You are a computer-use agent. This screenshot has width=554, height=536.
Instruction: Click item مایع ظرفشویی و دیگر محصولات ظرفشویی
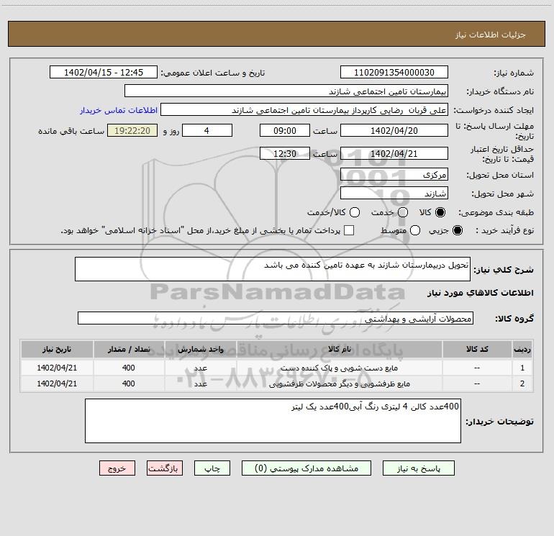point(340,383)
